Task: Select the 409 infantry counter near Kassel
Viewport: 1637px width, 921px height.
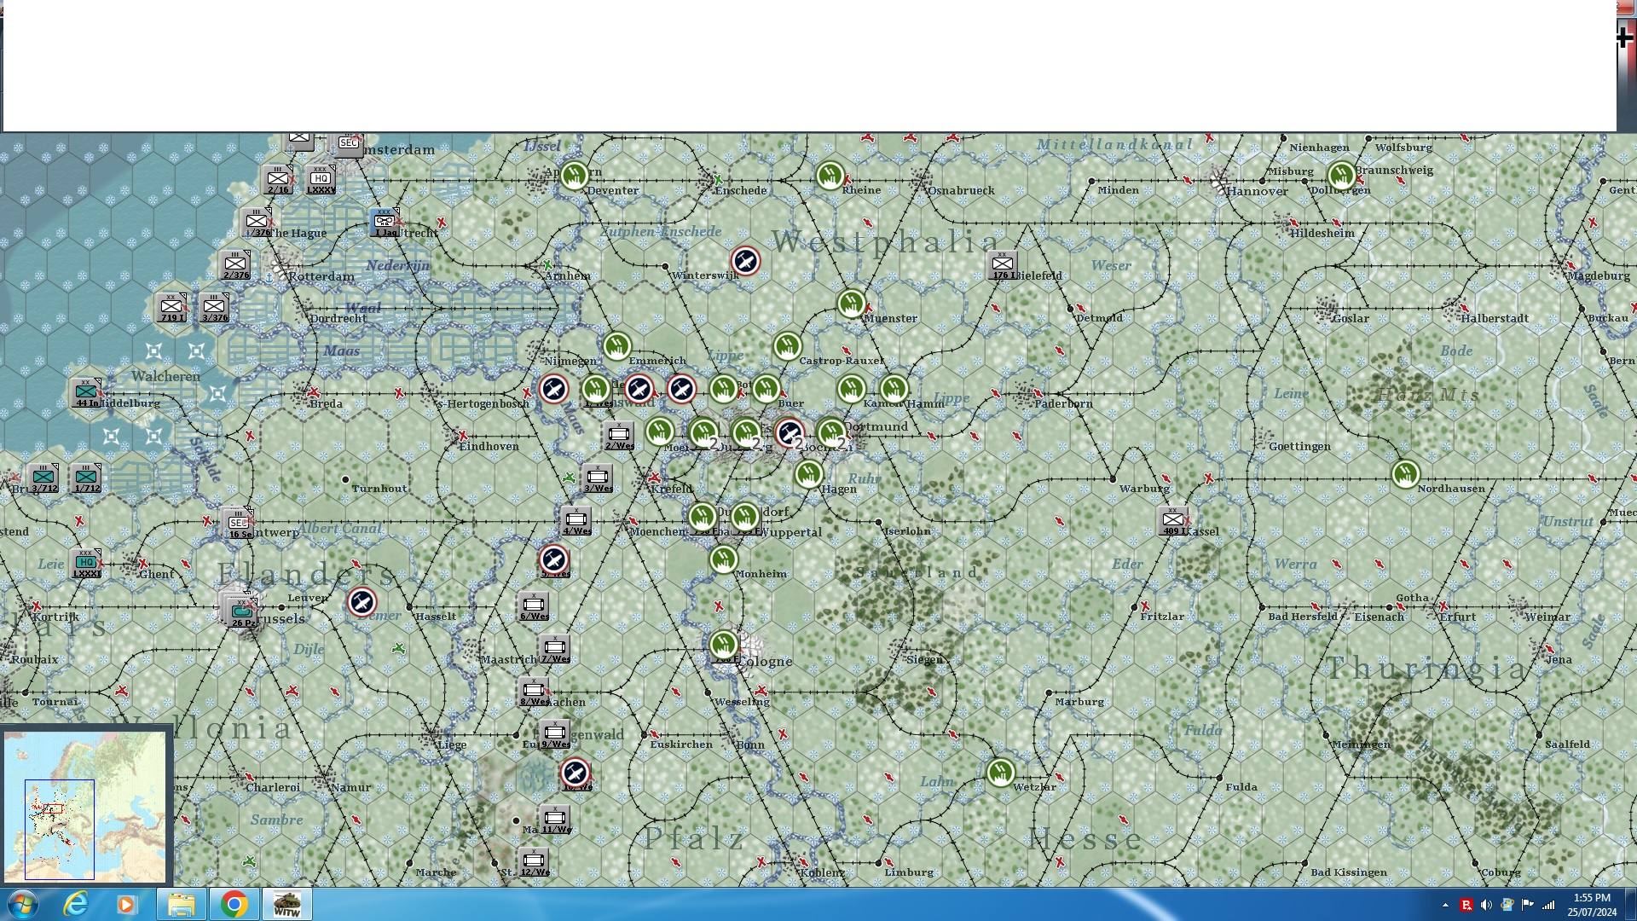Action: (x=1173, y=520)
